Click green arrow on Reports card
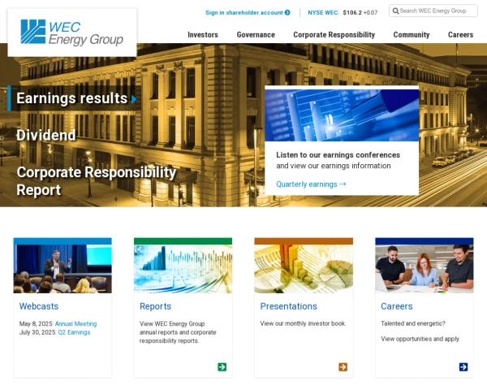Viewport: 487px width, 390px height. click(222, 367)
